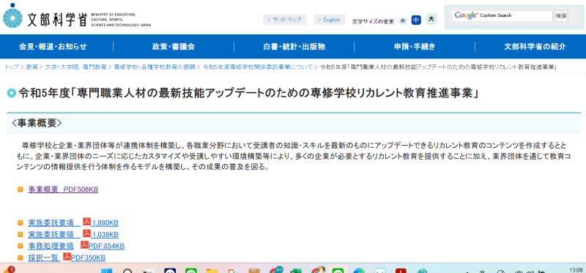The width and height of the screenshot is (586, 273).
Task: Click the PDF:854KB link
Action: [106, 246]
